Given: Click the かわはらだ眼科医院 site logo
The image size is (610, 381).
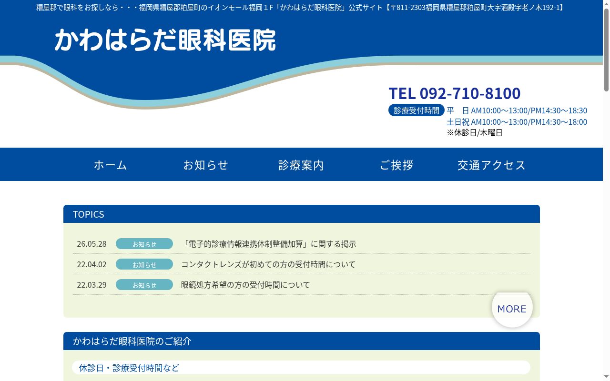Looking at the screenshot, I should (x=165, y=40).
